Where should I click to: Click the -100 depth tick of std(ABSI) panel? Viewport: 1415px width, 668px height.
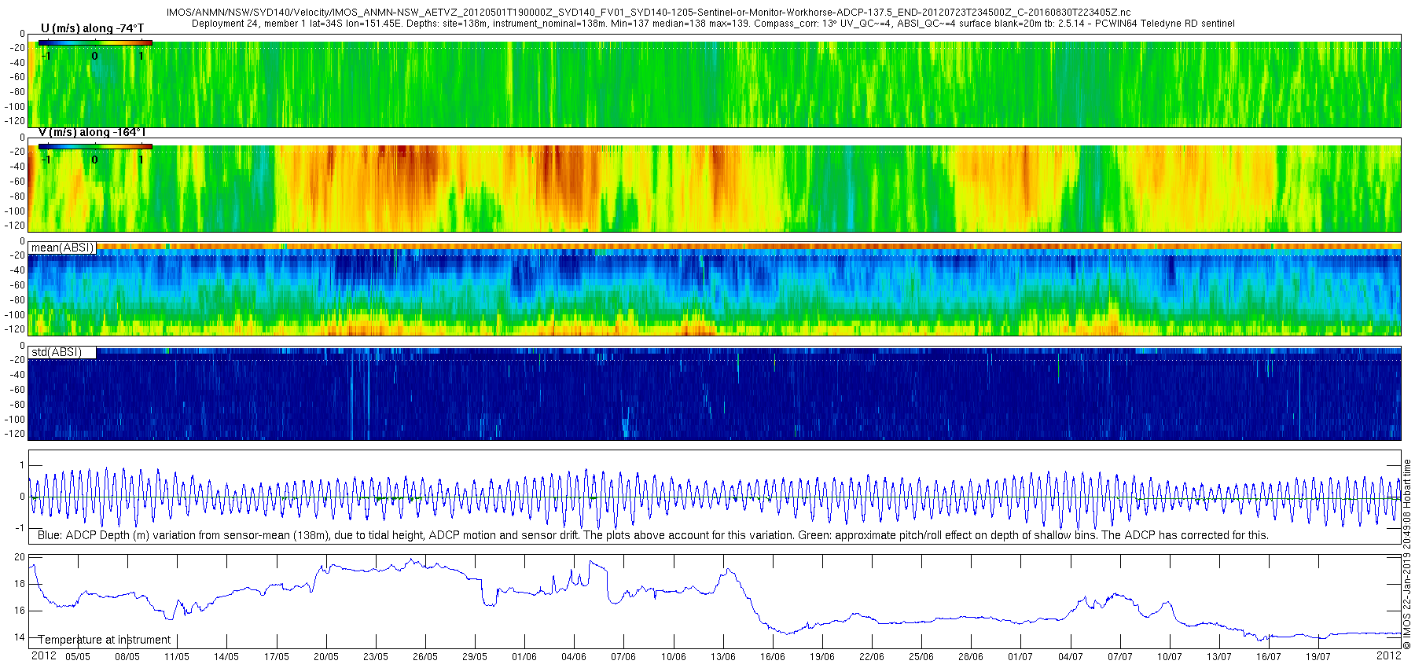click(x=15, y=420)
